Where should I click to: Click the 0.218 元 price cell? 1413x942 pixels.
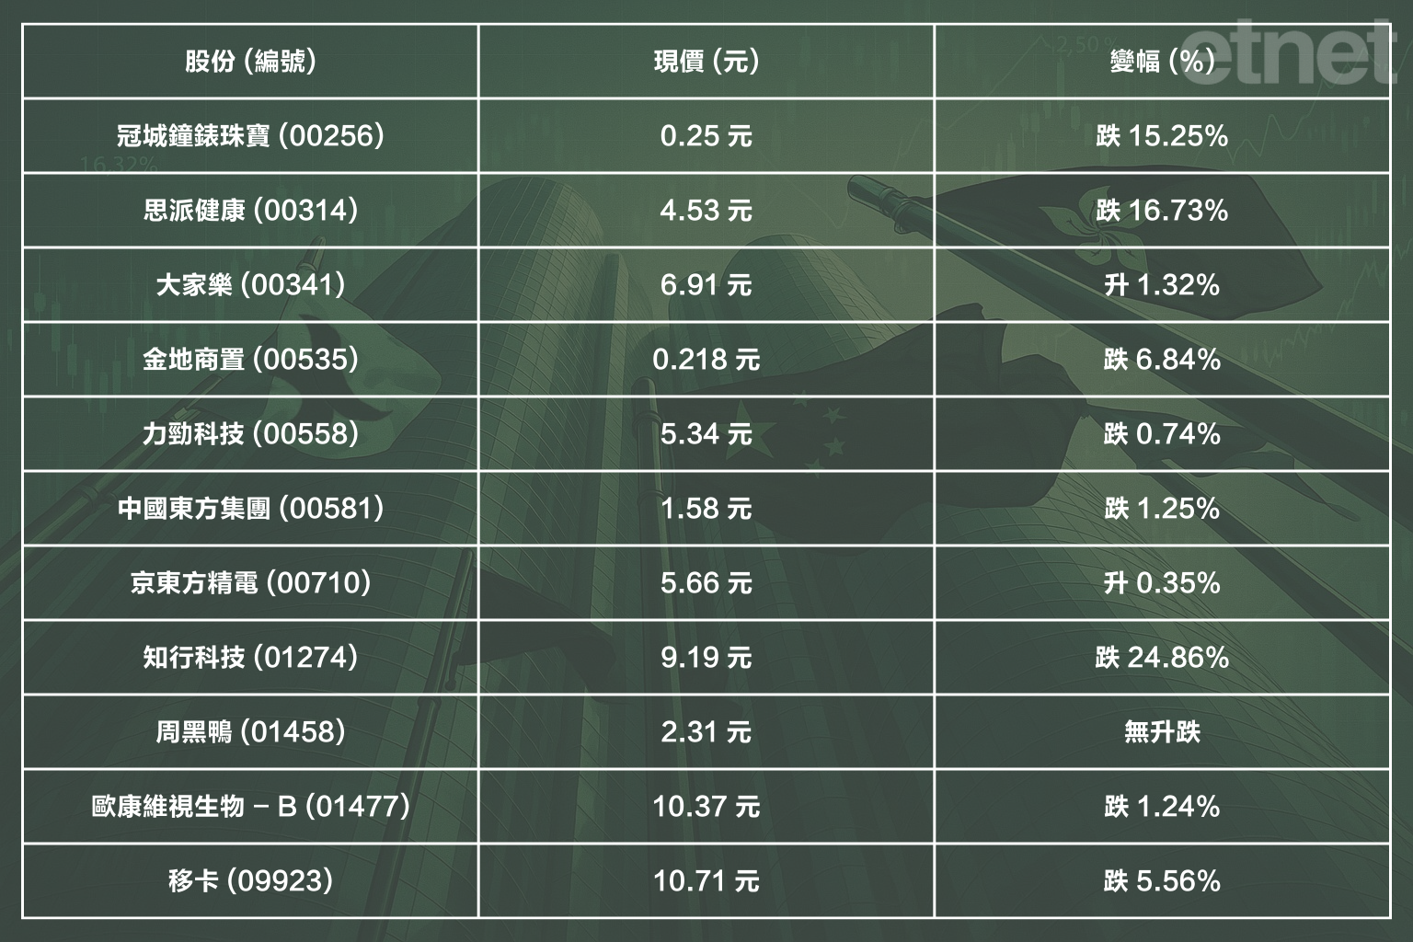706,360
